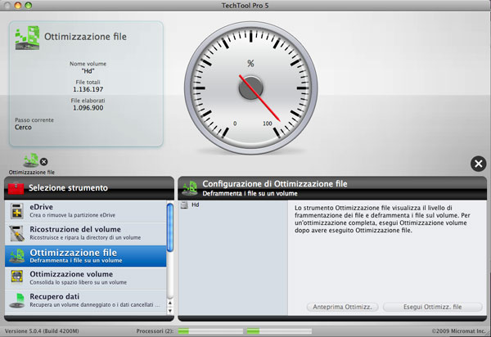Click the Processori (2) label

155,331
